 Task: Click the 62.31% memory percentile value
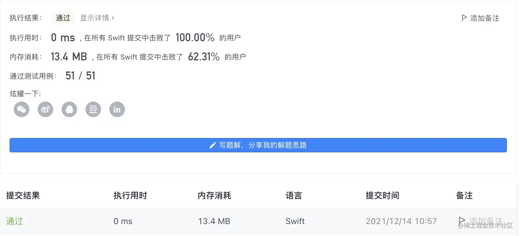[204, 57]
